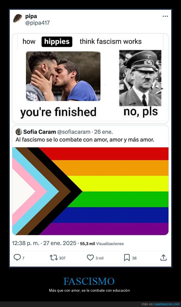The image size is (181, 307).
Task: Click the quoted tweet text about amor
Action: pyautogui.click(x=85, y=140)
